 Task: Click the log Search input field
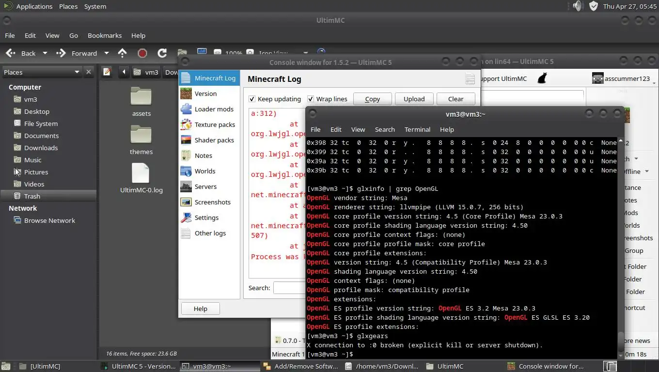point(289,288)
